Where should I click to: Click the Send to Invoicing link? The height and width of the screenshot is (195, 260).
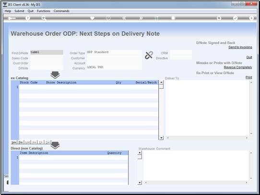point(240,47)
